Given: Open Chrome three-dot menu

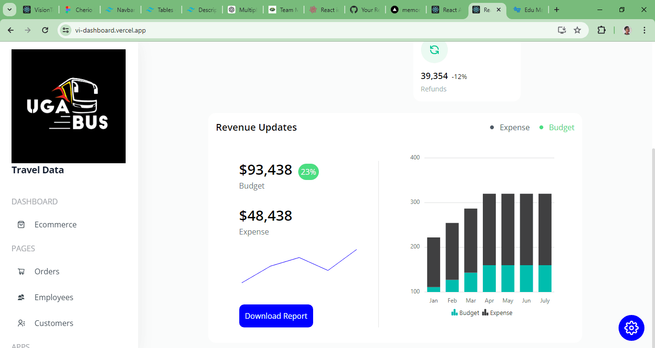Looking at the screenshot, I should 644,30.
